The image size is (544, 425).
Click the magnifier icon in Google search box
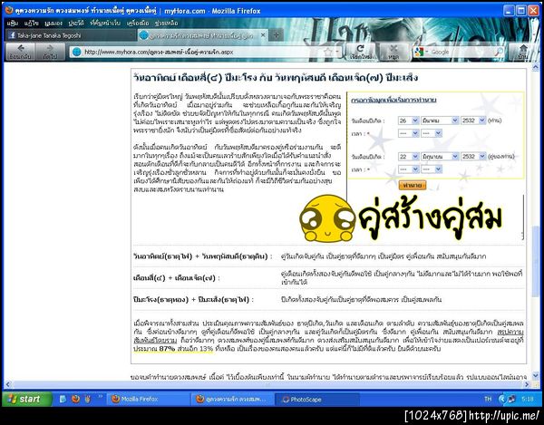(498, 52)
